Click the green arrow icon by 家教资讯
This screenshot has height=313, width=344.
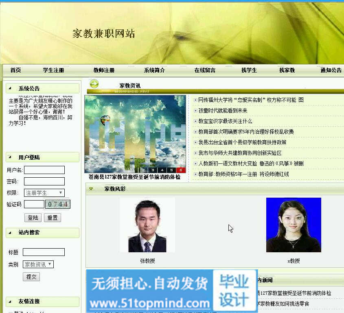pyautogui.click(x=94, y=84)
